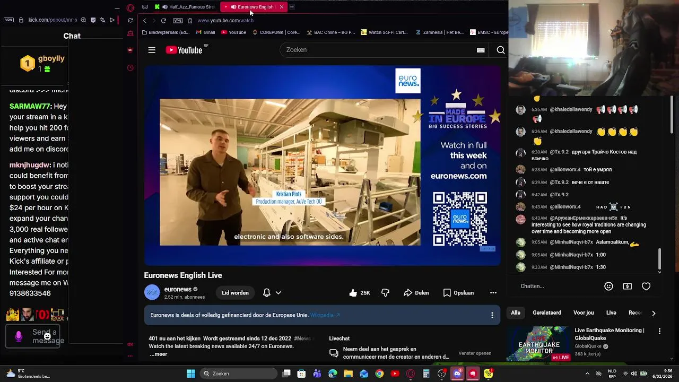The height and width of the screenshot is (382, 679).
Task: Open the Windows Start menu
Action: [x=191, y=374]
